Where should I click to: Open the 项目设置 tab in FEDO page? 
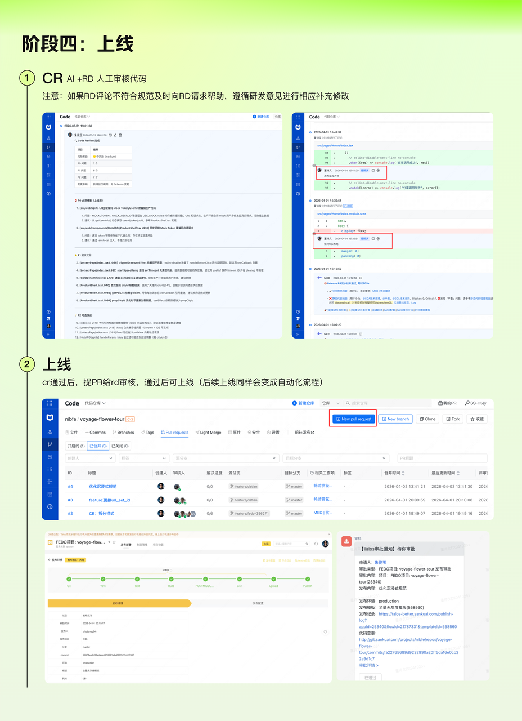(158, 544)
